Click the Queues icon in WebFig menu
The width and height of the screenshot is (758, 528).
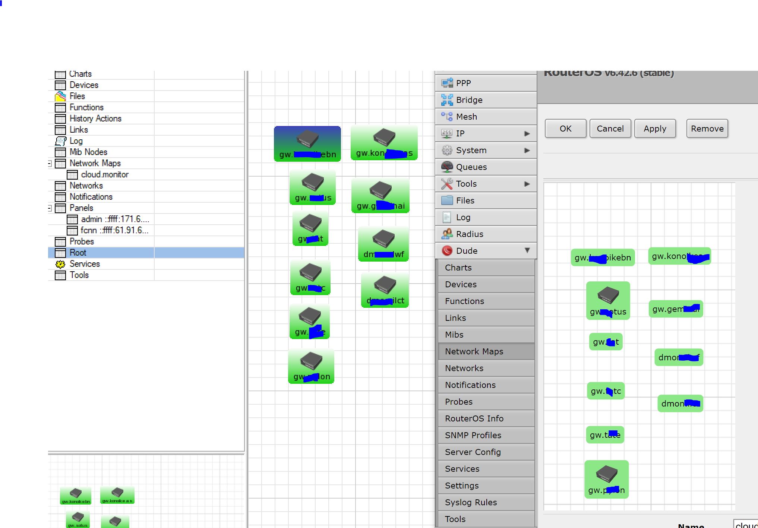coord(447,167)
